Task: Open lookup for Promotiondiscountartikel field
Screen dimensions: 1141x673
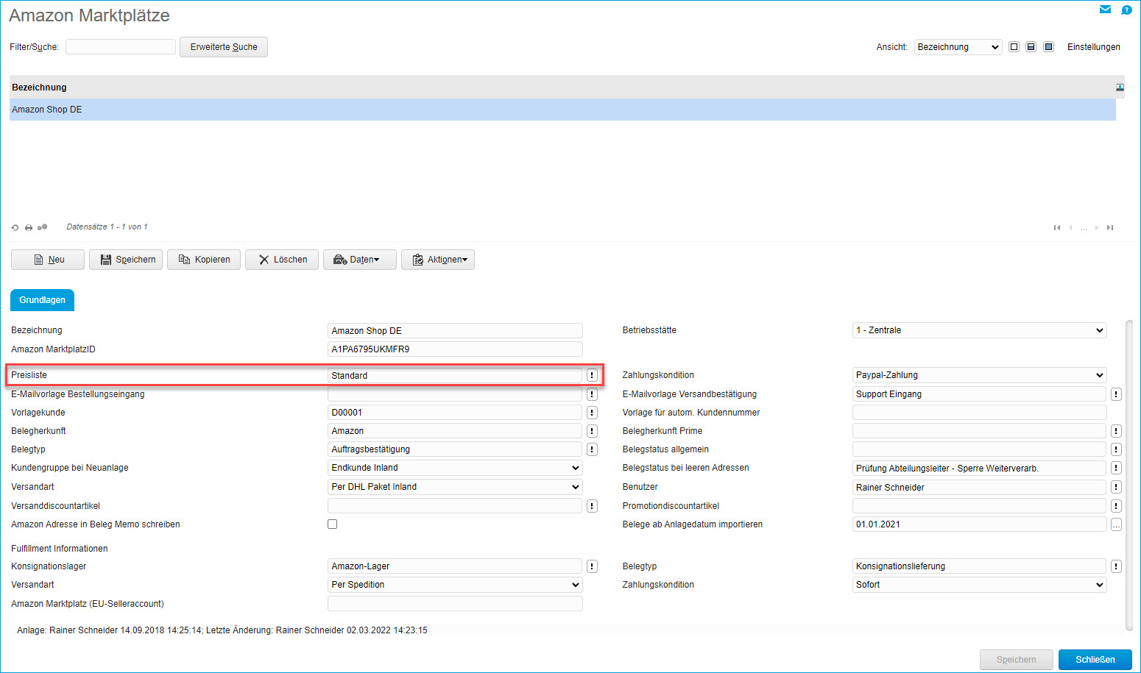Action: pos(1116,506)
